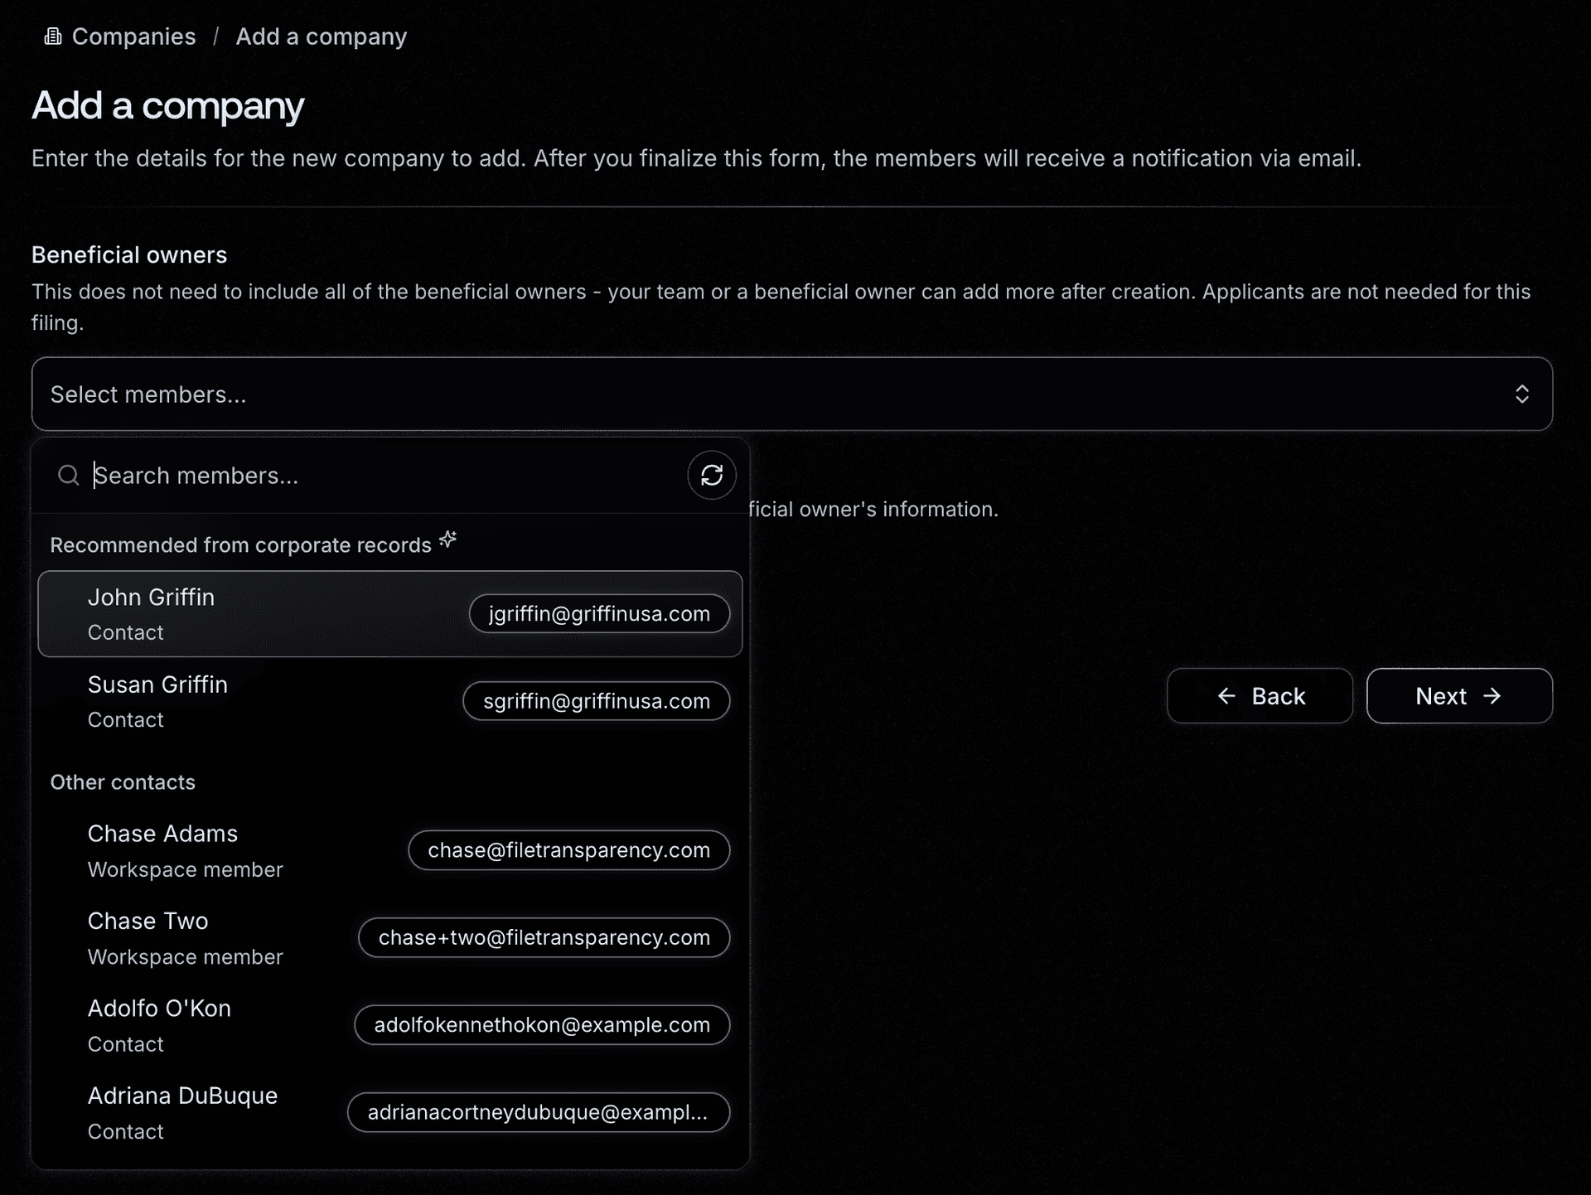
Task: Click the jgriffin@griffinusa.com email badge
Action: tap(598, 612)
